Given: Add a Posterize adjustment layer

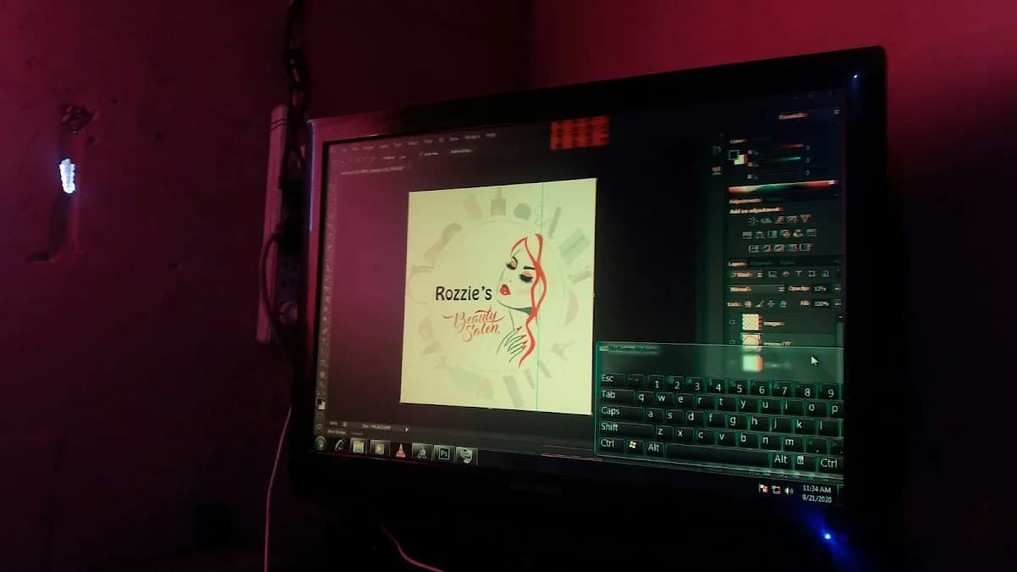Looking at the screenshot, I should [x=766, y=247].
